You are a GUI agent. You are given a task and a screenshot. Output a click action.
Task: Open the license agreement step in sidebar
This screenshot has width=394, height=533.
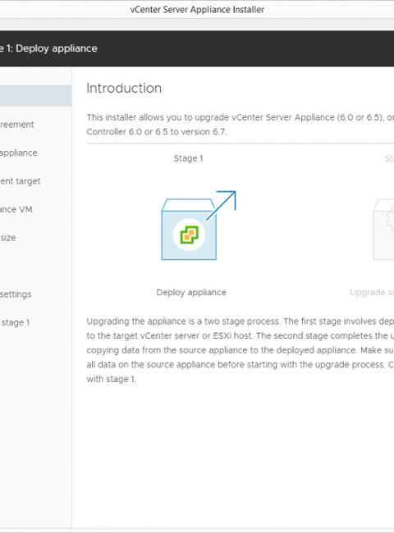pos(17,125)
